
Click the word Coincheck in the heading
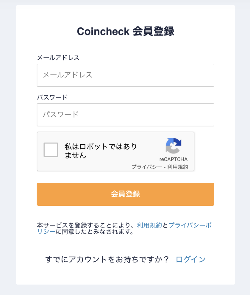[103, 32]
